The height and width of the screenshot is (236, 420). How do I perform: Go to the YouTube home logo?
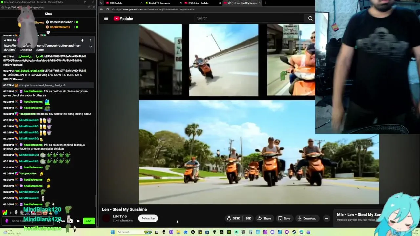click(x=123, y=19)
